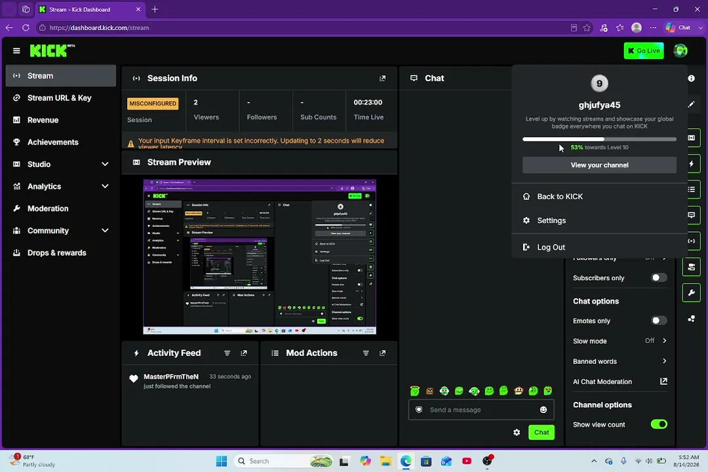Toggle the wrench icon in right rail
Viewport: 708px width, 472px height.
(x=692, y=292)
